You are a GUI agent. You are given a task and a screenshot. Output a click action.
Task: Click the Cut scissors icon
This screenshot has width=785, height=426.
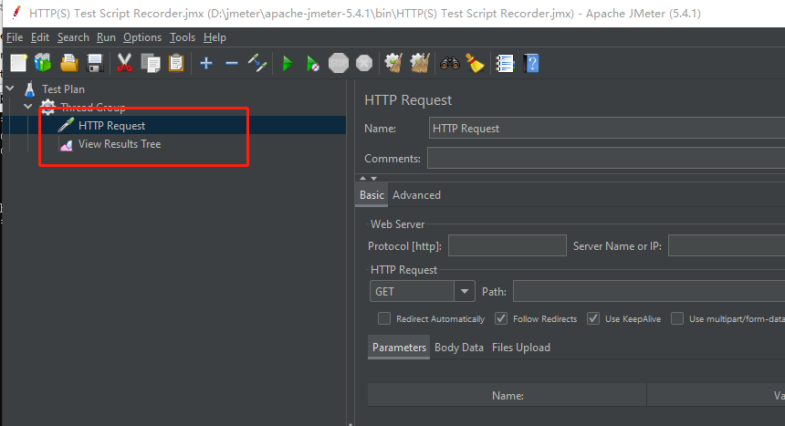pyautogui.click(x=124, y=64)
